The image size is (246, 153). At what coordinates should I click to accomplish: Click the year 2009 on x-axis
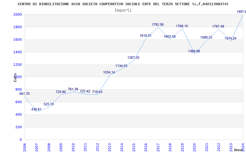pos(61,147)
